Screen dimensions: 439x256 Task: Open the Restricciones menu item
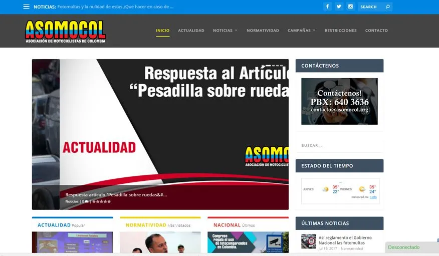(x=340, y=30)
